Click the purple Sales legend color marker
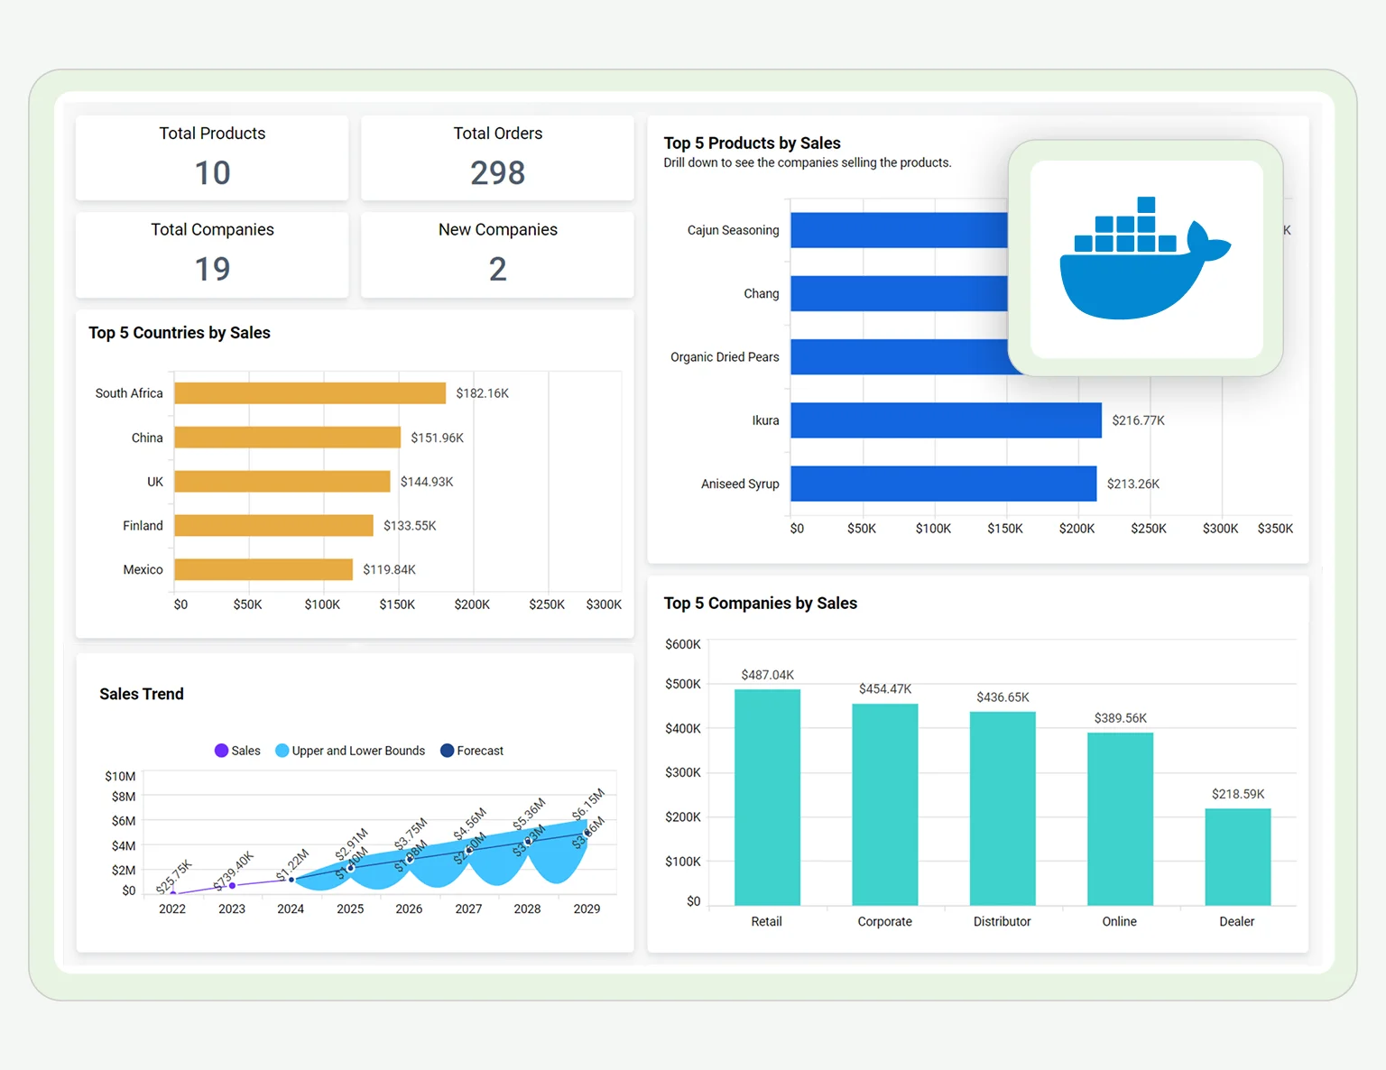Image resolution: width=1386 pixels, height=1070 pixels. point(221,750)
